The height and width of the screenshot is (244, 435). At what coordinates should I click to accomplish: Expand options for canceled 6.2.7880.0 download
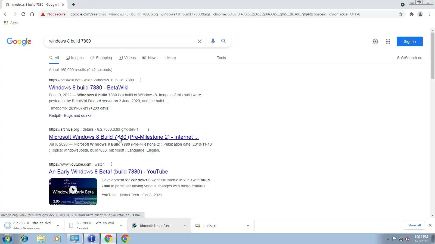click(x=121, y=226)
